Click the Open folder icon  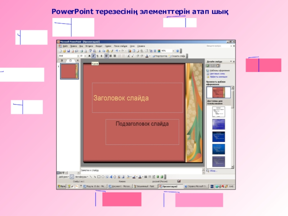(x=64, y=51)
